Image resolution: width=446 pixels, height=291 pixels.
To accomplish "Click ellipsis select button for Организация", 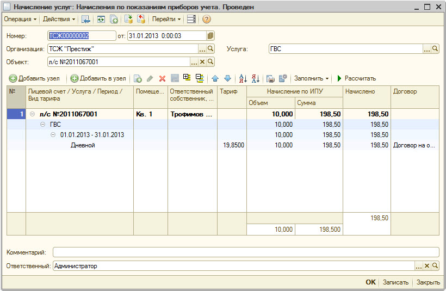I will coord(202,49).
